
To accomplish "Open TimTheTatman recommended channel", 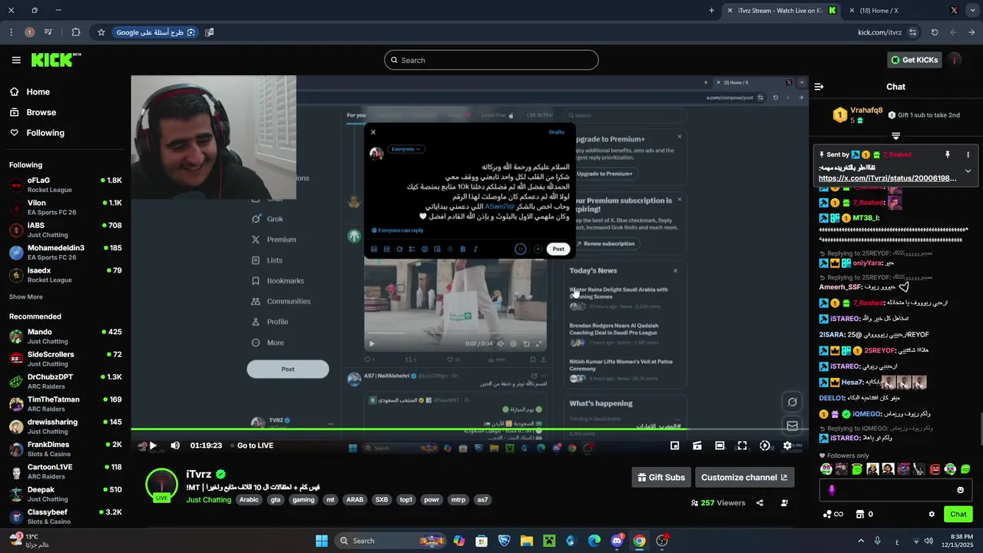I will tap(65, 404).
